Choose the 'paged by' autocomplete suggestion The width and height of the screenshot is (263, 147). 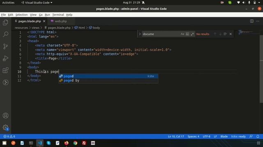click(x=108, y=80)
